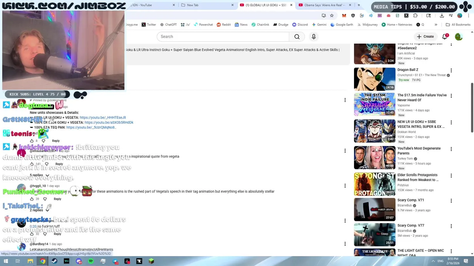Open a new browser tab
The width and height of the screenshot is (474, 266).
pyautogui.click(x=358, y=5)
